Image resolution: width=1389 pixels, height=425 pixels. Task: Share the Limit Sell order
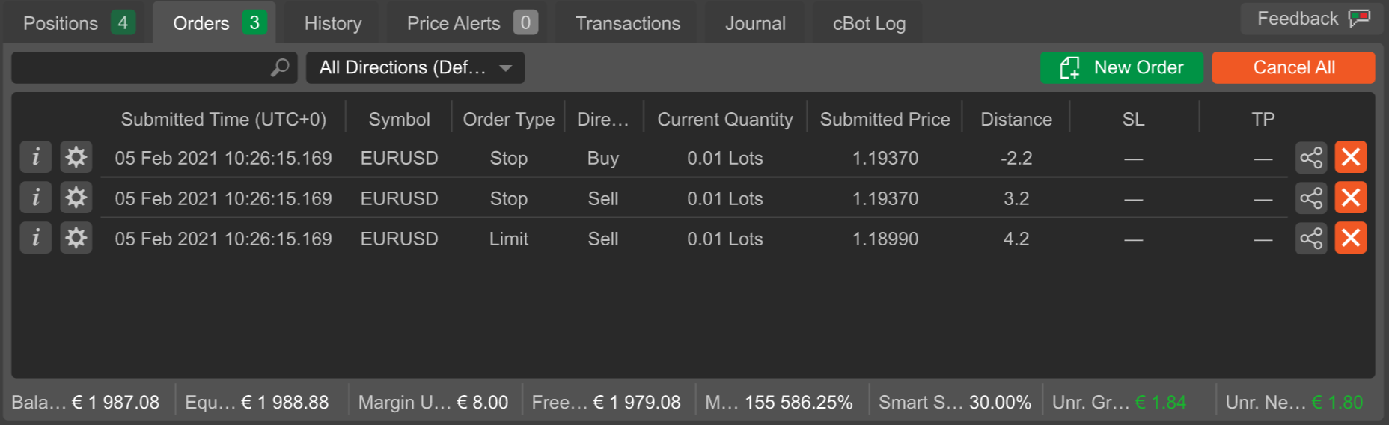[1311, 238]
